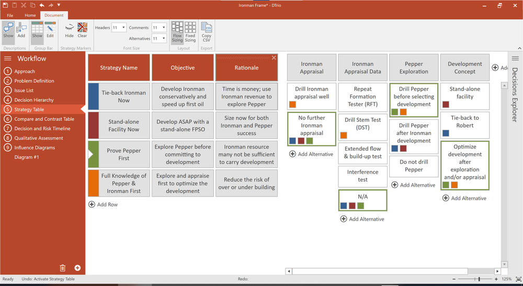This screenshot has width=523, height=286.
Task: Open Headers font size dropdown
Action: click(x=124, y=28)
